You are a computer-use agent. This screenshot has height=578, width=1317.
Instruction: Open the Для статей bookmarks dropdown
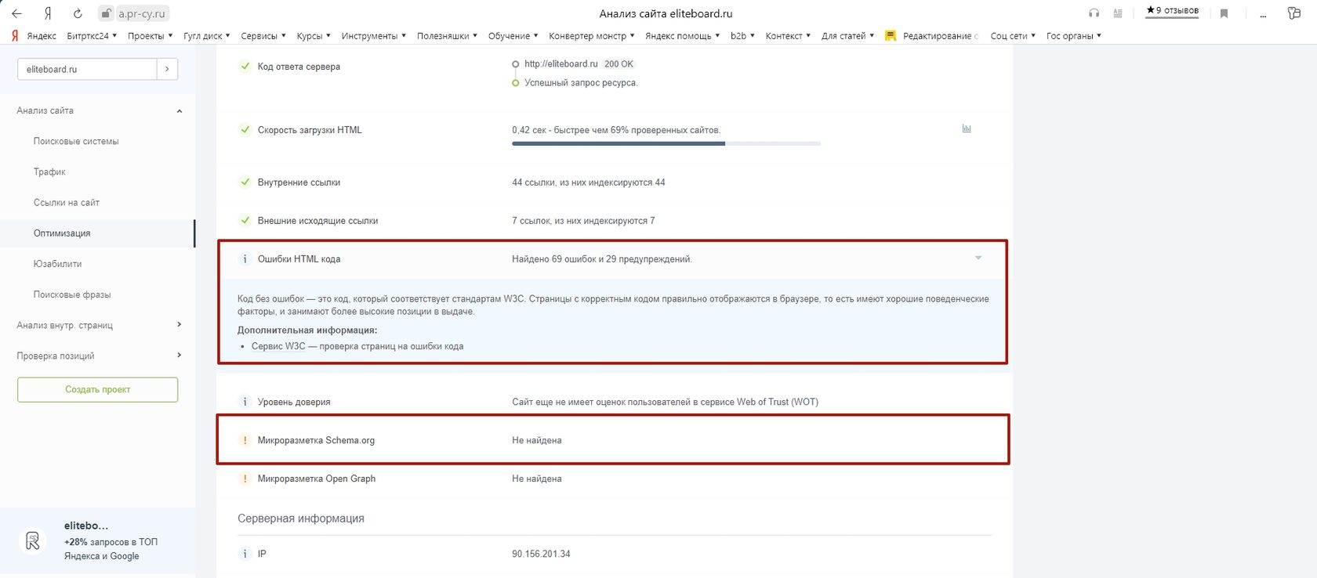[847, 36]
